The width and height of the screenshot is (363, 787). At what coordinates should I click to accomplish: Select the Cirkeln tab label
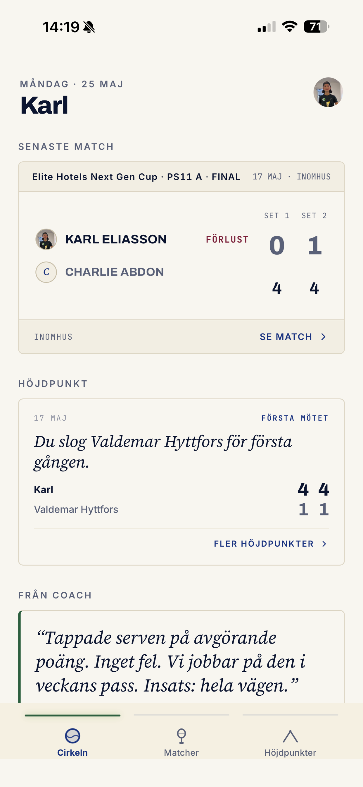pos(72,752)
